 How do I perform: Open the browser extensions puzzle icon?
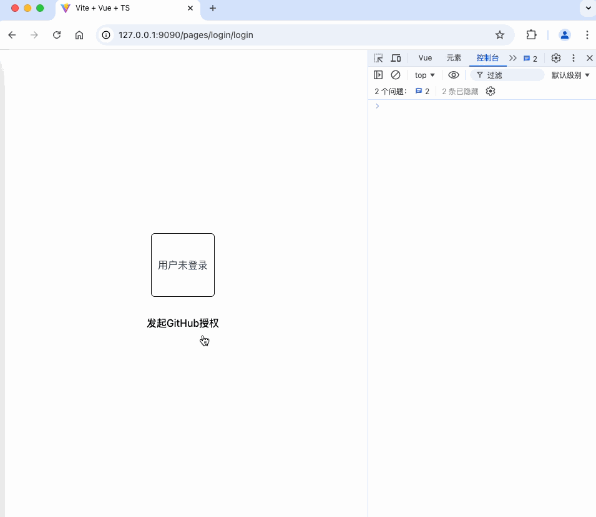(x=531, y=35)
